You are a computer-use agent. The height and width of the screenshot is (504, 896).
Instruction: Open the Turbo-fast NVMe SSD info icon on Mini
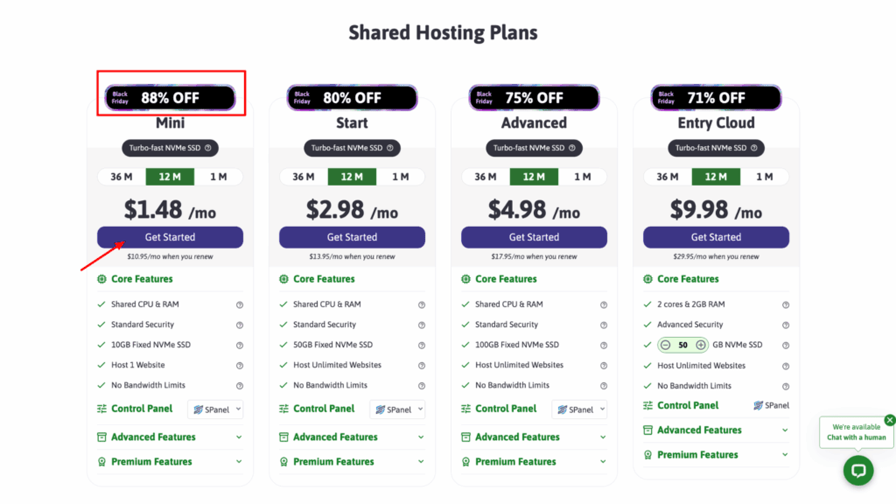pos(210,148)
